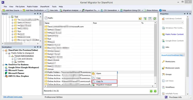The image size is (193, 100).
Task: Expand the SubSites node
Action: (12, 62)
